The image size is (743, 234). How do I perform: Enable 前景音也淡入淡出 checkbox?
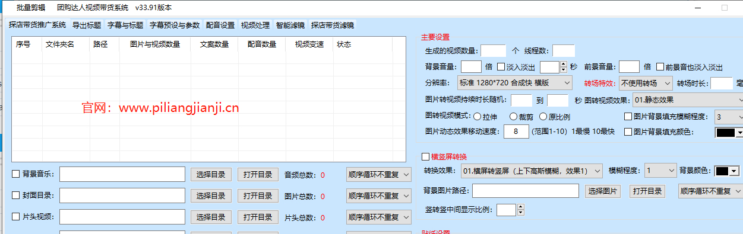[x=660, y=67]
